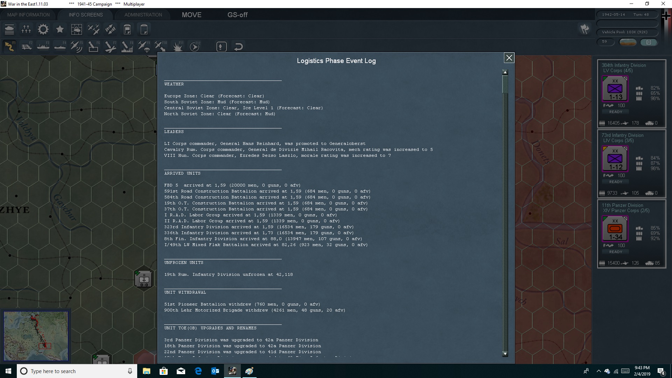The height and width of the screenshot is (378, 672).
Task: Open the Administration tab
Action: (x=143, y=15)
